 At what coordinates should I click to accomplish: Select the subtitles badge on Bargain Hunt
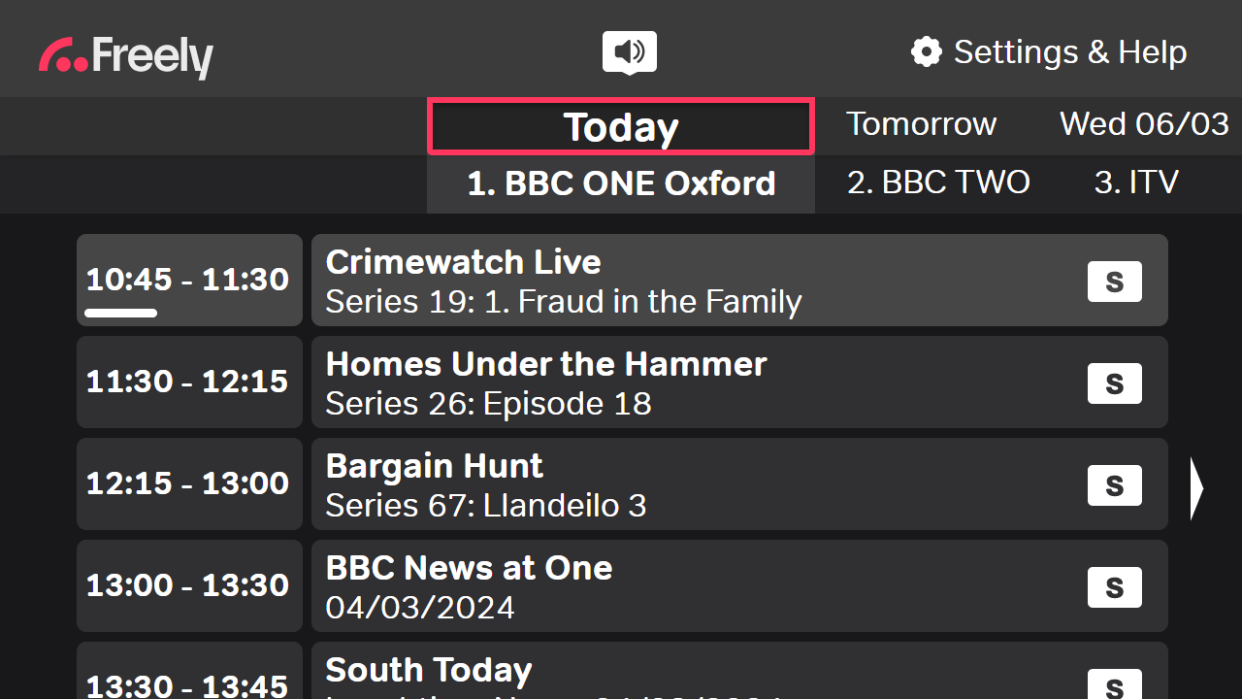coord(1114,484)
